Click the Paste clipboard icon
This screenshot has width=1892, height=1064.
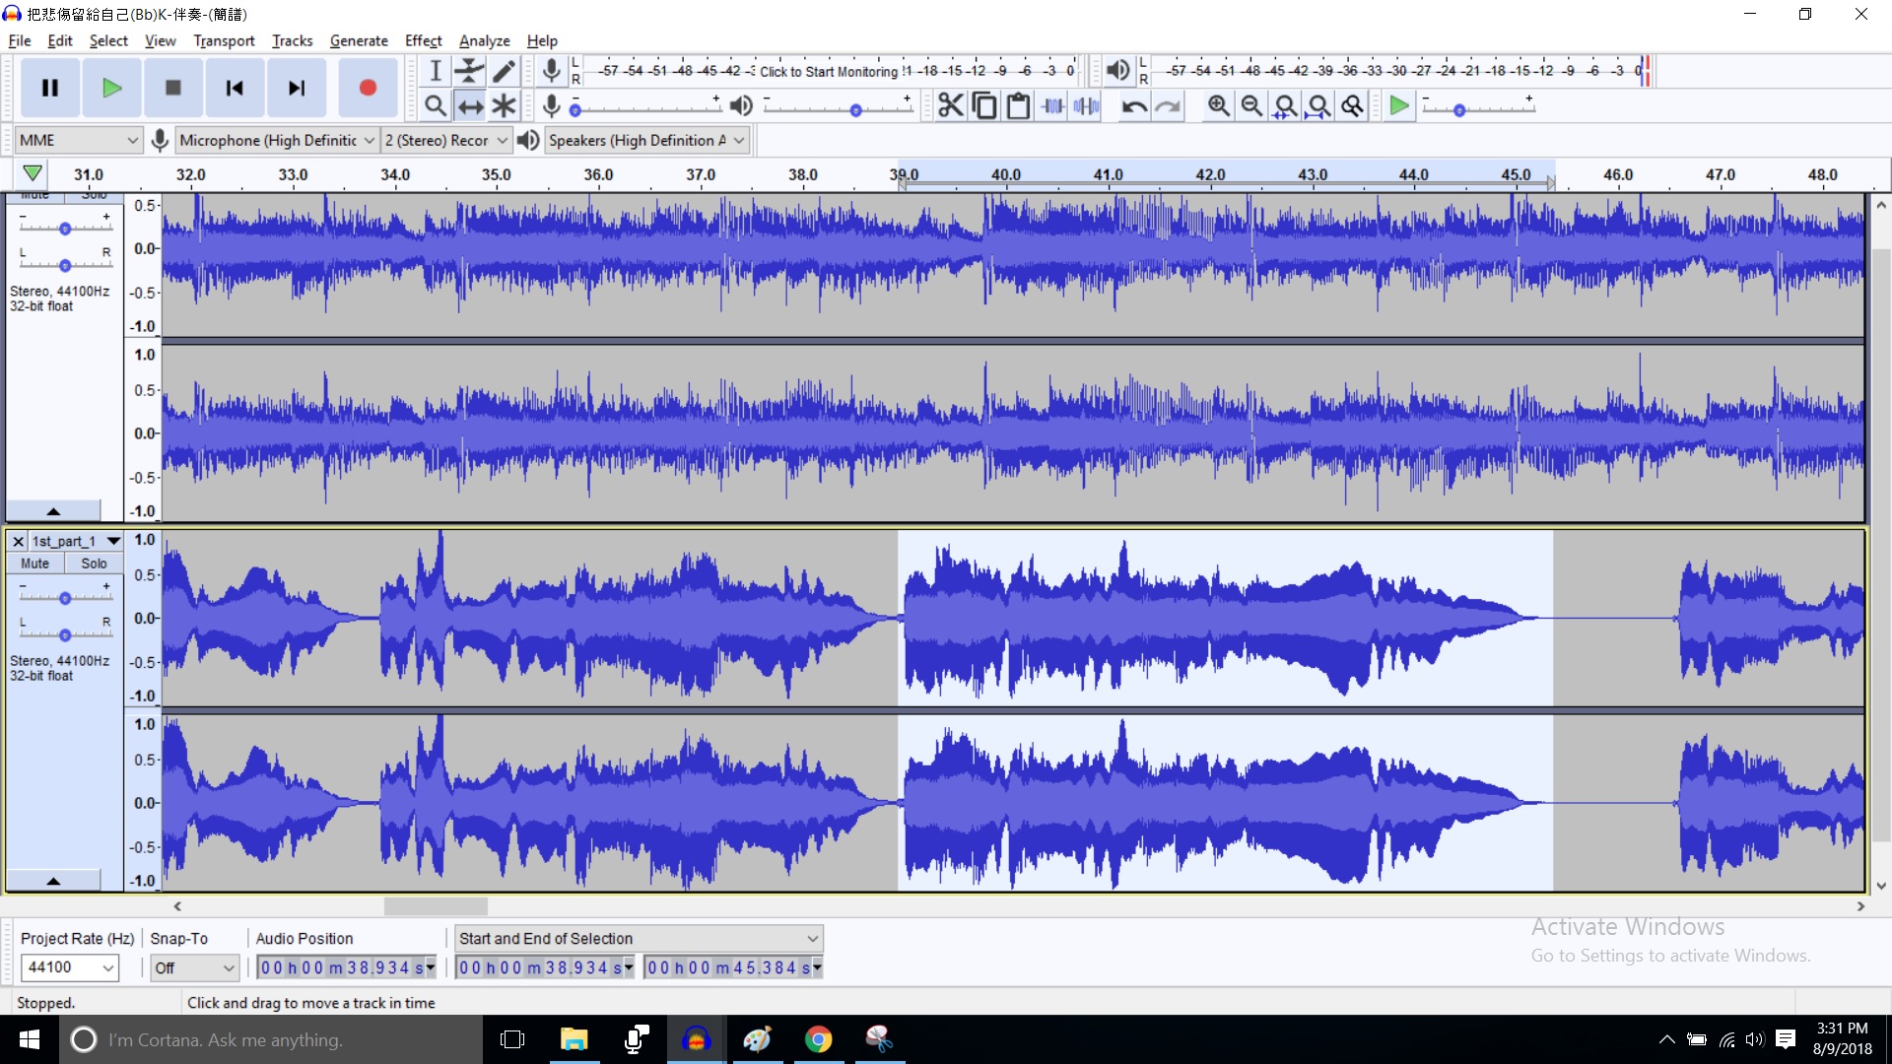click(x=1018, y=105)
